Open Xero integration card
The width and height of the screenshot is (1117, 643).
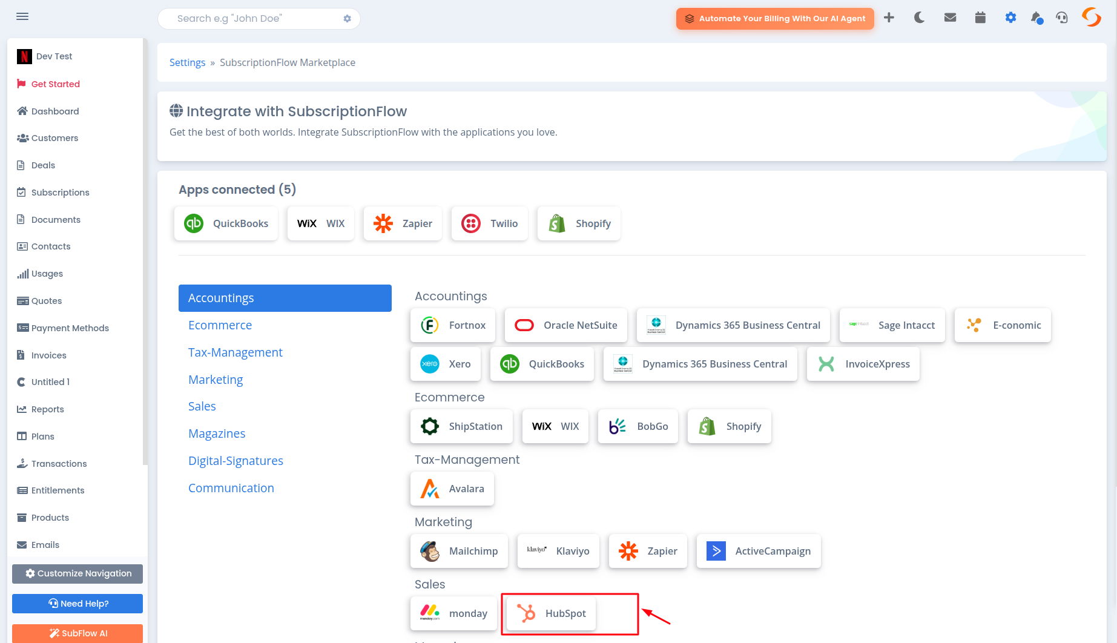tap(446, 364)
